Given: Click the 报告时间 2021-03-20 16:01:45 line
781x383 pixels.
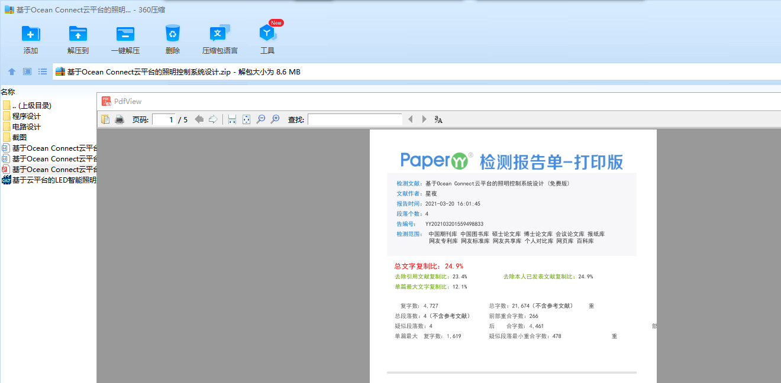Looking at the screenshot, I should coord(438,203).
